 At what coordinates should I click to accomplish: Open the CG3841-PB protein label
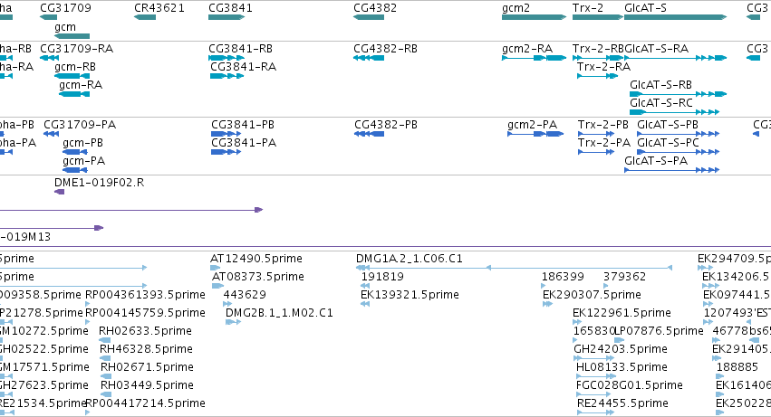coord(243,125)
